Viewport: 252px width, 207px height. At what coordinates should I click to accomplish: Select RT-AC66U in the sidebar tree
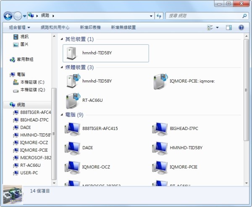[27, 165]
